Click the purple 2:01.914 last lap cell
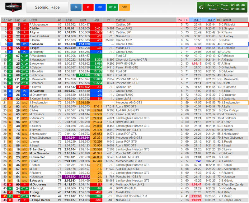249x203 pixels. coord(69,138)
